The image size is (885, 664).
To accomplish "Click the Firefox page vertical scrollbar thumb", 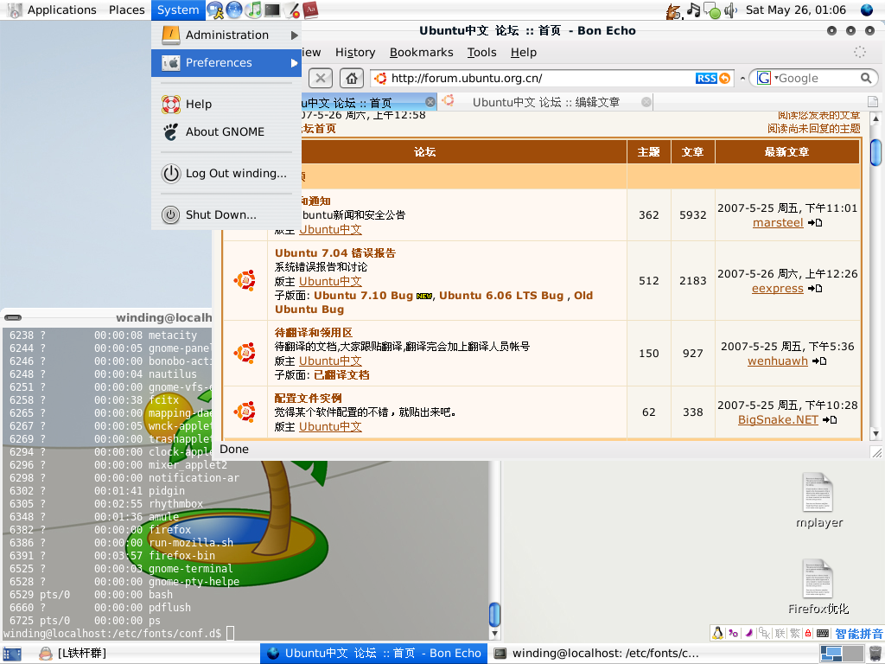I will [x=876, y=151].
